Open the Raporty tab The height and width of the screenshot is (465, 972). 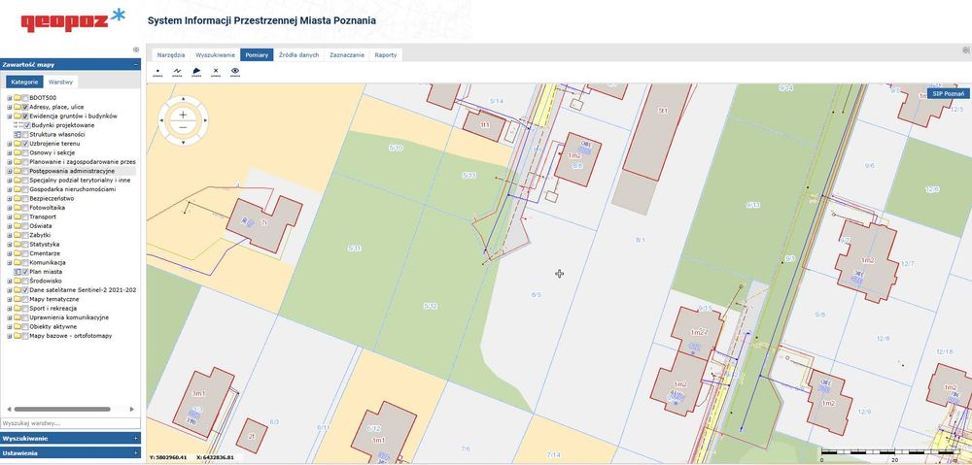[x=386, y=55]
